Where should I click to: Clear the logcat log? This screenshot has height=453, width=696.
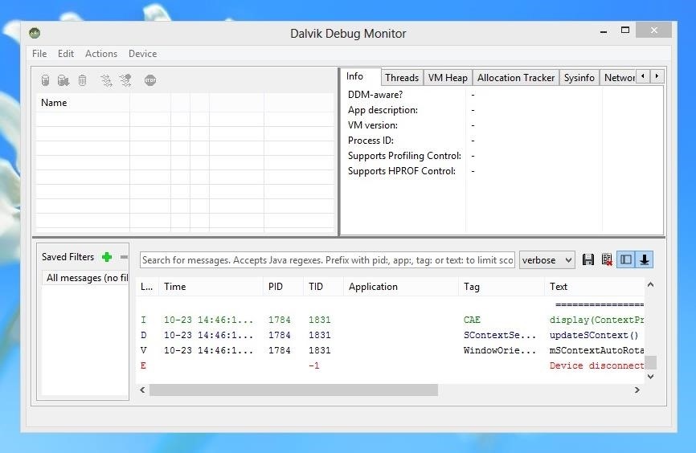[607, 259]
